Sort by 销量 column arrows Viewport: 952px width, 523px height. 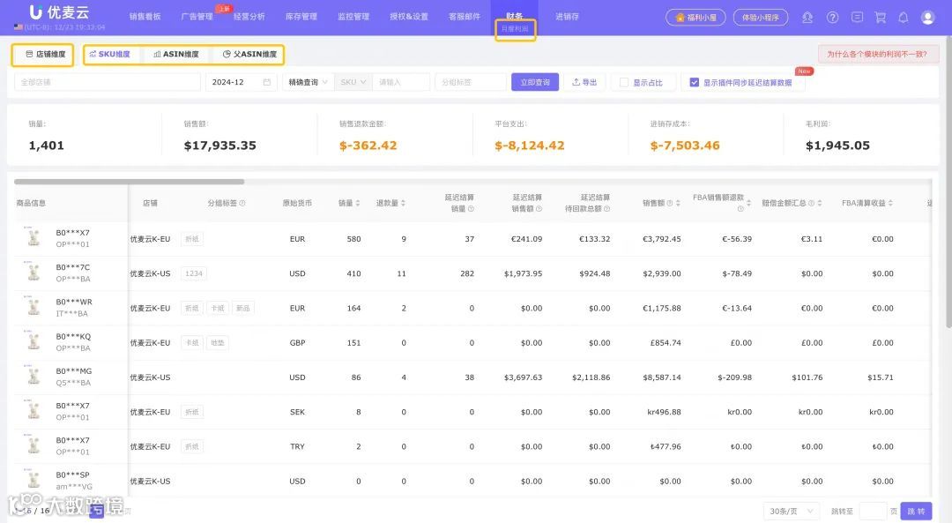coord(358,203)
